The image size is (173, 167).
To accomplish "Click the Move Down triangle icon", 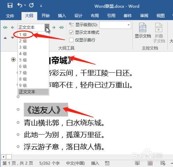I will (12, 38).
